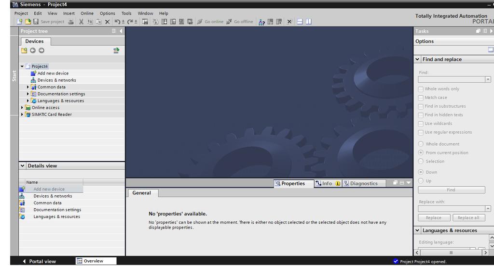The height and width of the screenshot is (266, 494).
Task: Click the Replace all button
Action: (468, 217)
